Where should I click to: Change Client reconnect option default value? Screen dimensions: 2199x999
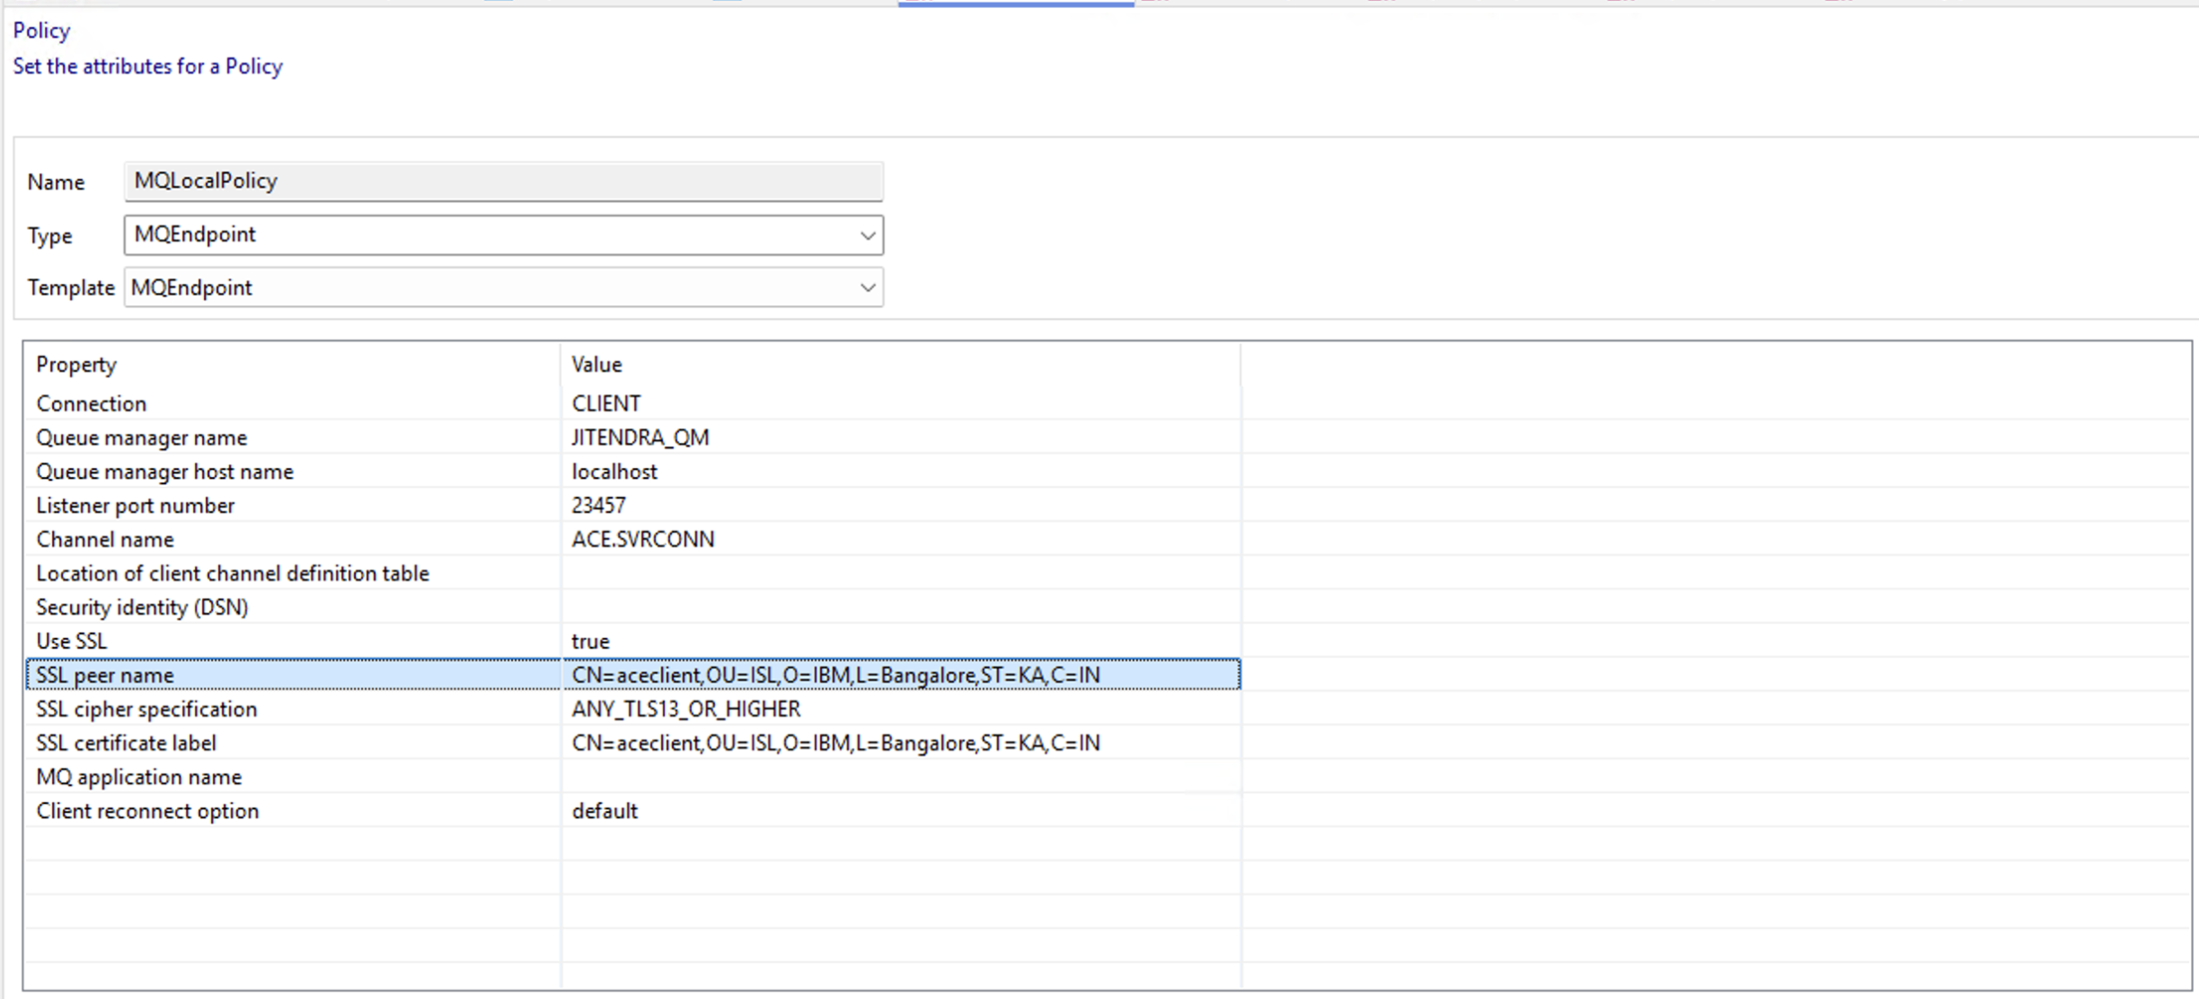click(x=605, y=811)
